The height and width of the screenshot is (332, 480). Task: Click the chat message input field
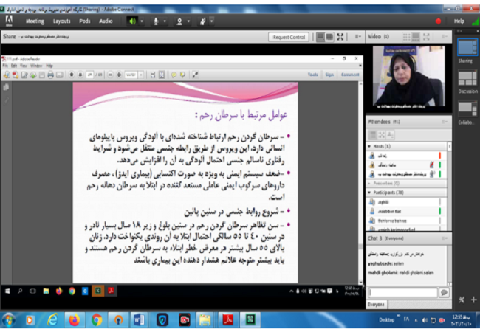coord(402,292)
